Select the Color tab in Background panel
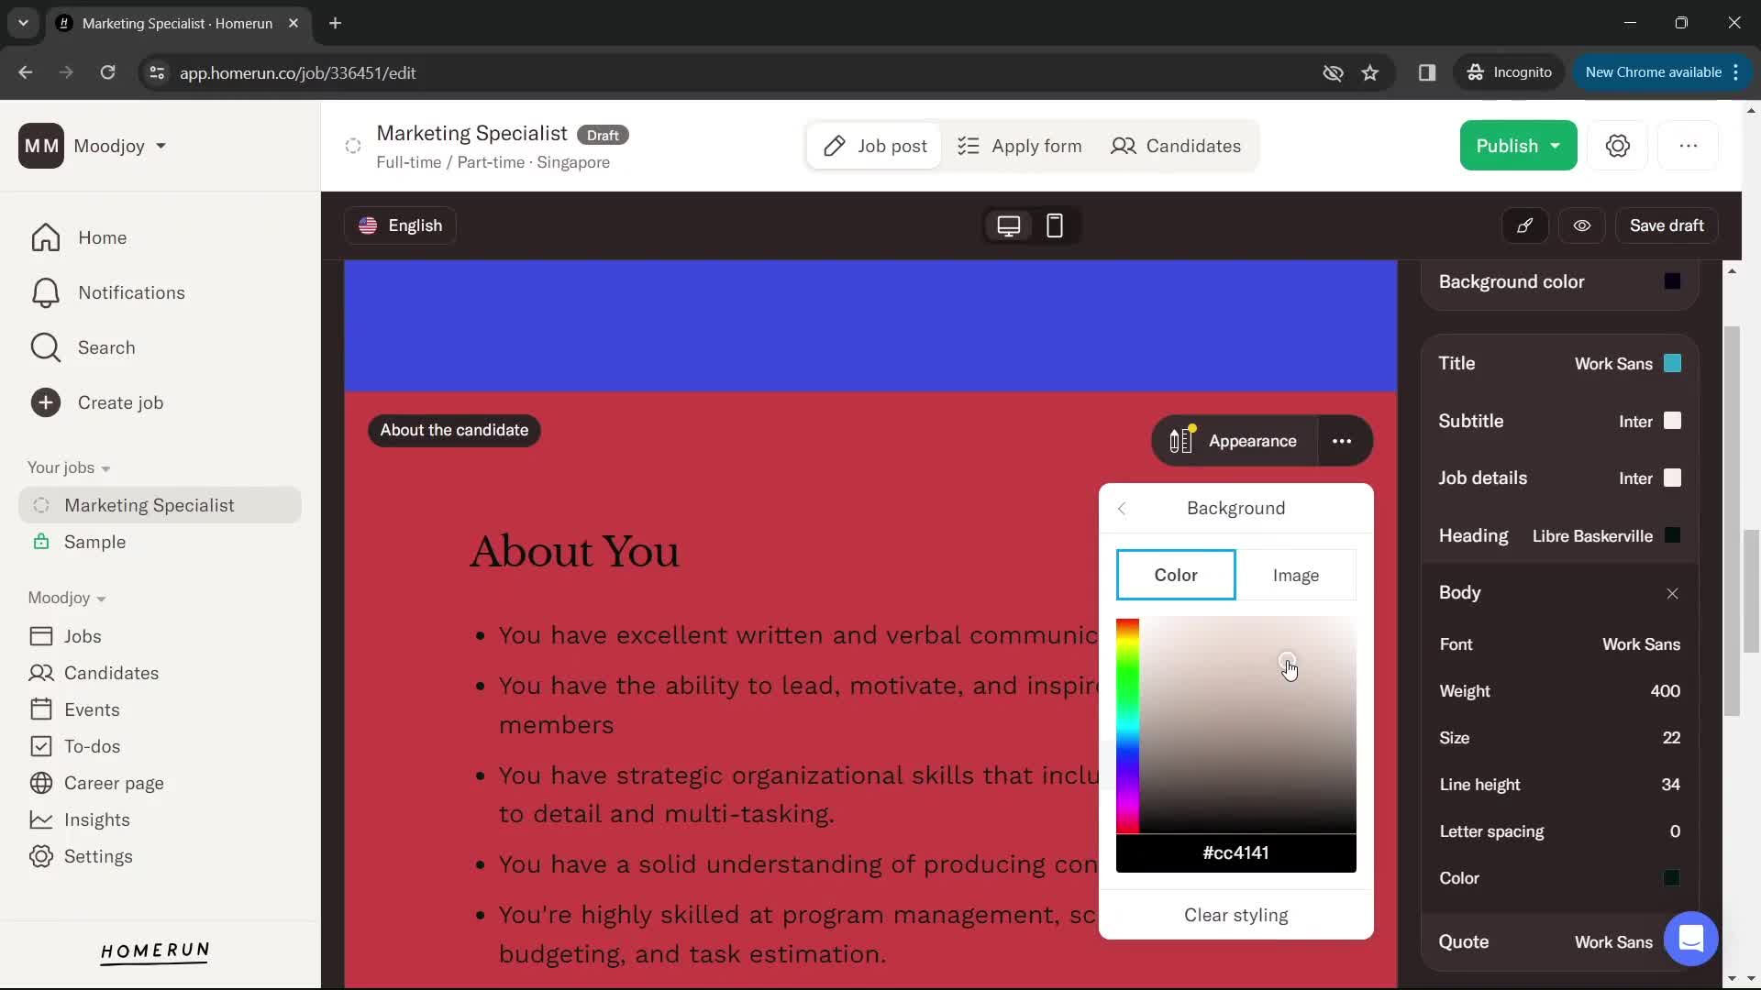This screenshot has width=1761, height=990. 1176,574
